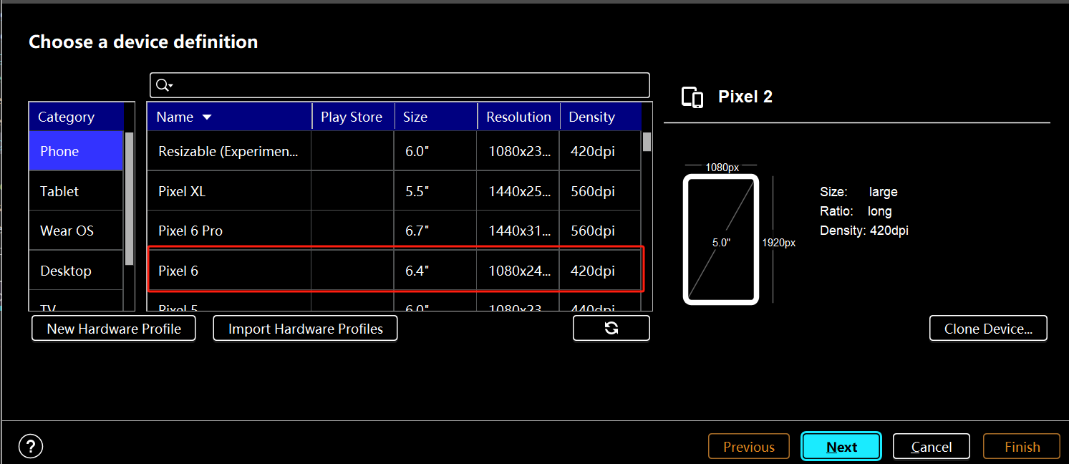Select the Resizable (Experimental) device row

coord(394,151)
